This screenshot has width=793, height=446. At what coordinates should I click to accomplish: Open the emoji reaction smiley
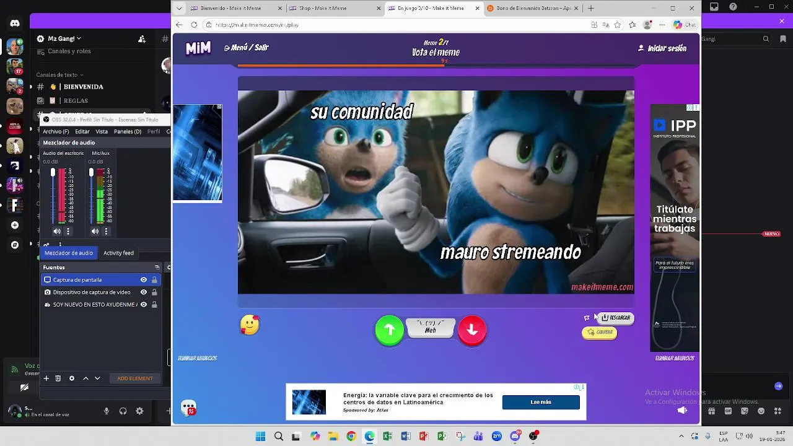tap(250, 325)
